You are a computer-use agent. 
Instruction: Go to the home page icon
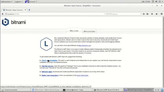point(157,14)
